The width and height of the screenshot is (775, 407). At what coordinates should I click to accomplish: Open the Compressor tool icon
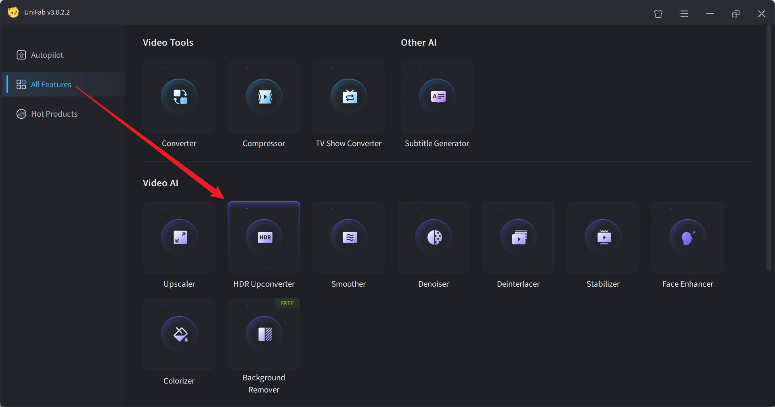point(264,97)
